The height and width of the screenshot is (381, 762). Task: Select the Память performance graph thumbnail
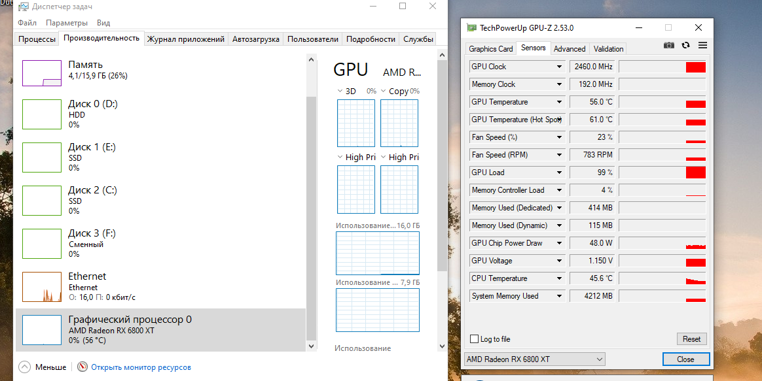(42, 73)
